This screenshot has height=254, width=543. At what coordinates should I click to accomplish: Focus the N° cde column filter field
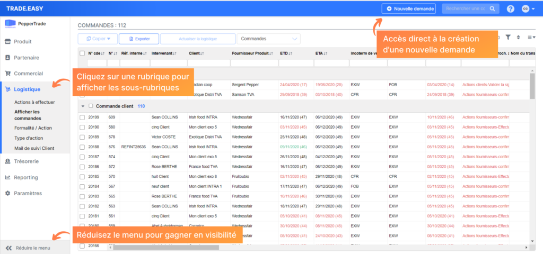click(x=97, y=63)
